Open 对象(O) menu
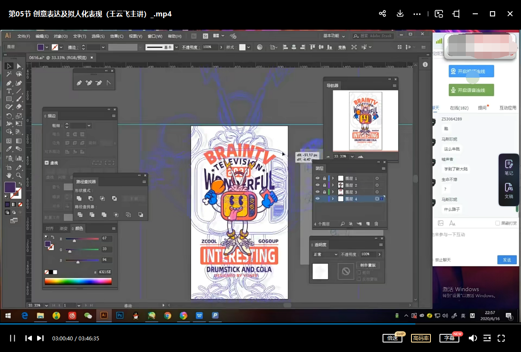This screenshot has height=352, width=521. pyautogui.click(x=61, y=36)
